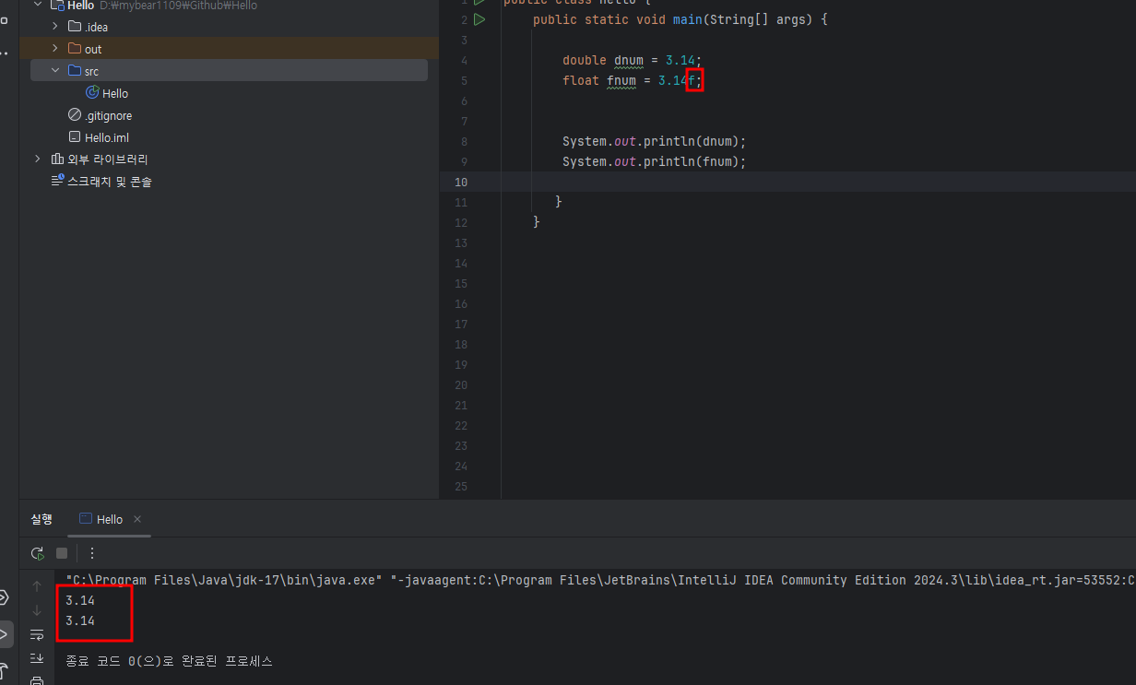Viewport: 1136px width, 685px height.
Task: Rerun the Hello program
Action: click(x=37, y=553)
